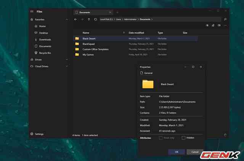Click the sort arrow beside Name

(124, 32)
